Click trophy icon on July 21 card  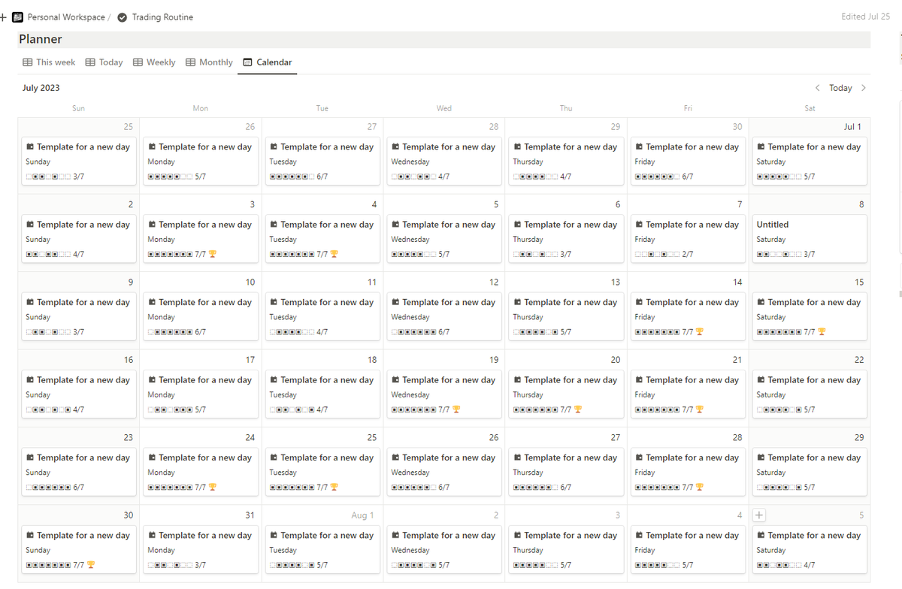click(700, 409)
